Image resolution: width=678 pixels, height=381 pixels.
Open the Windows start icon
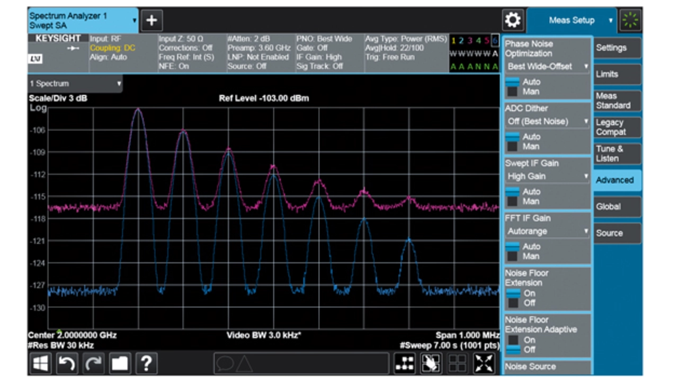pyautogui.click(x=40, y=363)
